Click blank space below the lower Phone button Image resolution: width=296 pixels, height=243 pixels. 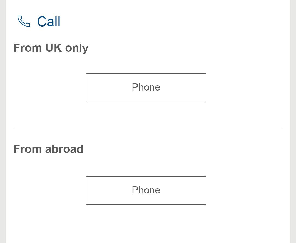pyautogui.click(x=146, y=224)
